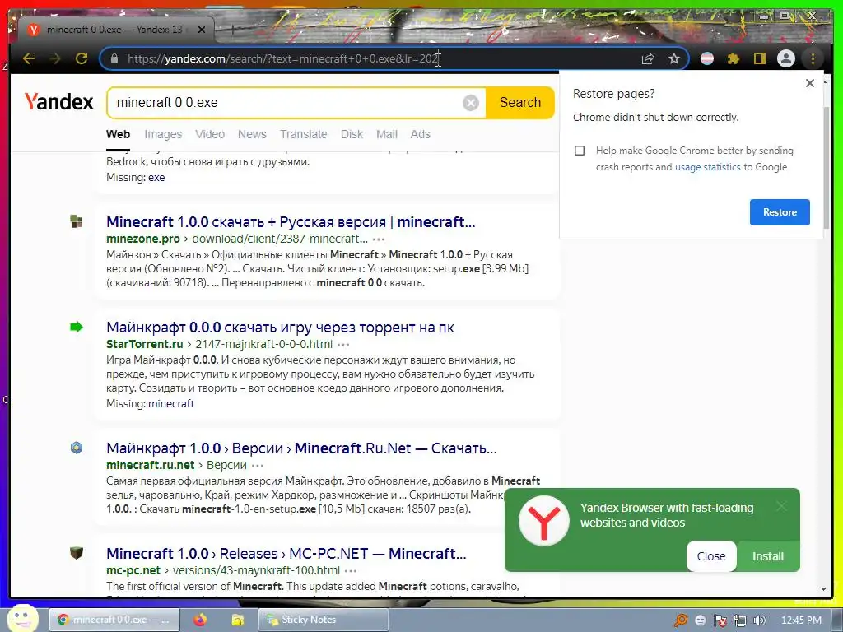This screenshot has height=632, width=843.
Task: Click the taskbar clock 12:45 PM
Action: (x=801, y=620)
